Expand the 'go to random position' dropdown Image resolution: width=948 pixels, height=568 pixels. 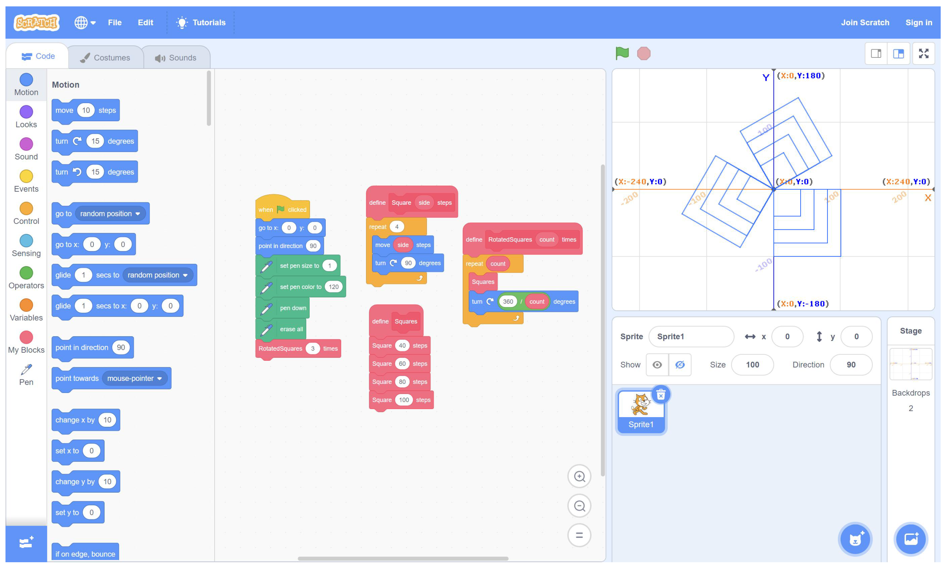(x=138, y=214)
